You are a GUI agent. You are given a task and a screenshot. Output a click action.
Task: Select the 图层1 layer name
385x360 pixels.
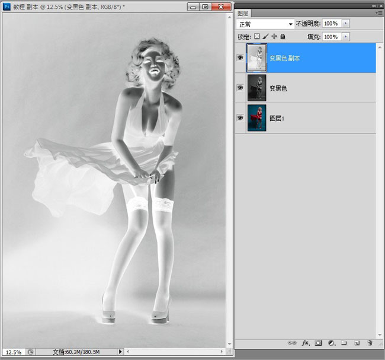(277, 119)
